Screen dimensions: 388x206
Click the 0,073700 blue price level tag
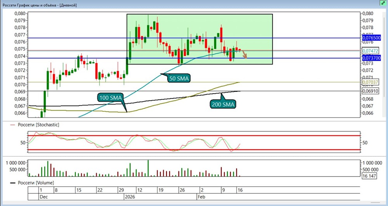371,58
